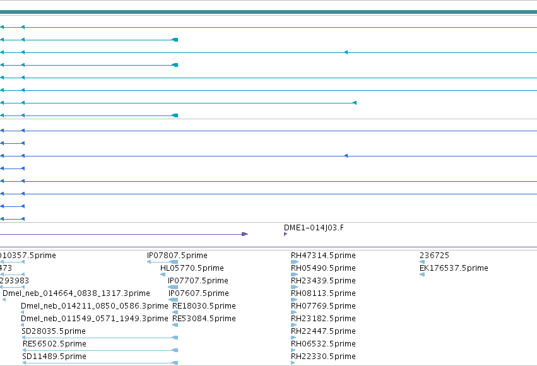Select the Dmel_neb_014664_0838_1317.3prime label
Viewport: 537px width, 366px height.
pos(76,293)
